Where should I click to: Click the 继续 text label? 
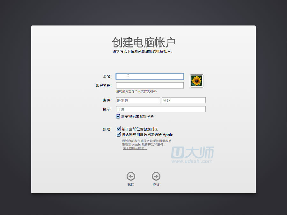156,185
